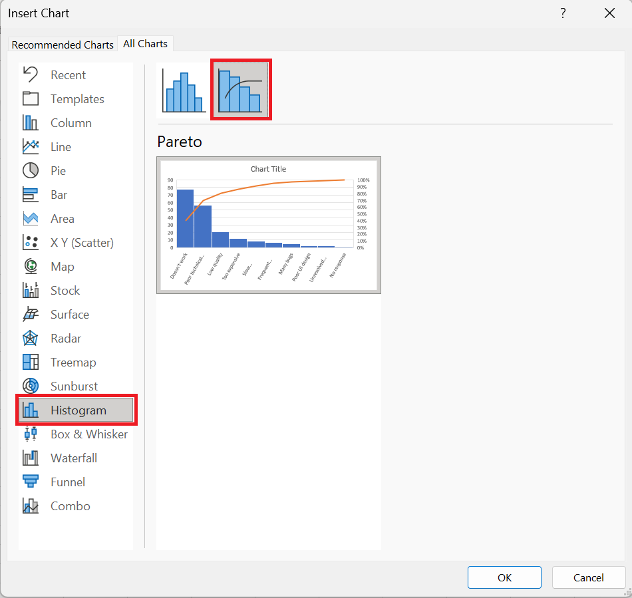Select the Waterfall chart type icon
Screen dimensions: 632x598
click(x=31, y=458)
